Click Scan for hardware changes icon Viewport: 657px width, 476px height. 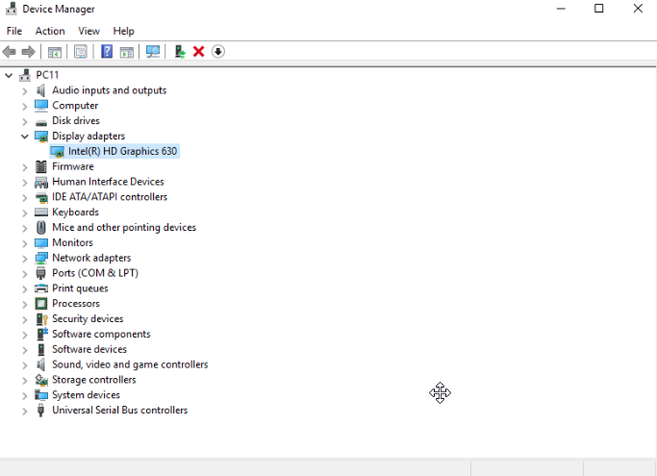point(152,52)
